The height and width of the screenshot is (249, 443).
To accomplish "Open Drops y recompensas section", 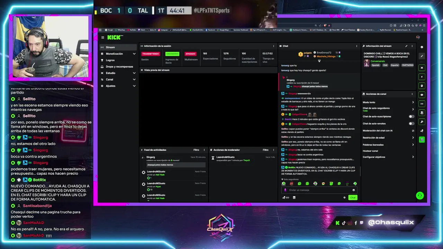I will click(x=118, y=66).
